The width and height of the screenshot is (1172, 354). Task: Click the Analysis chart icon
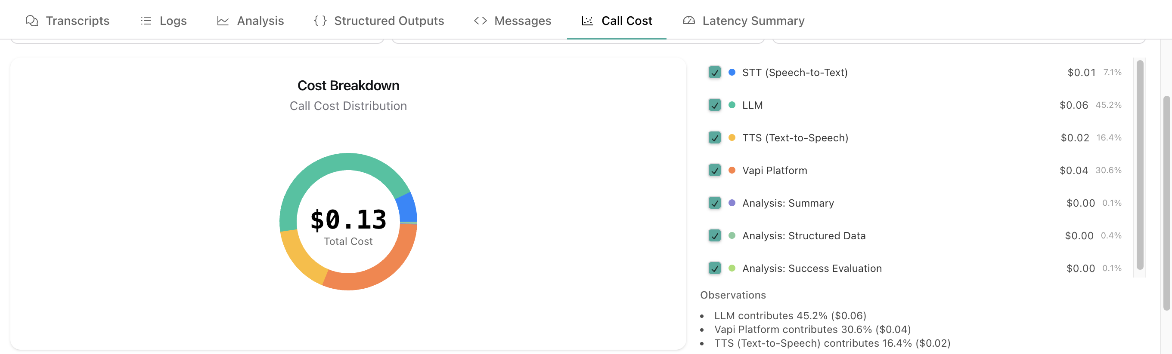[x=223, y=21]
